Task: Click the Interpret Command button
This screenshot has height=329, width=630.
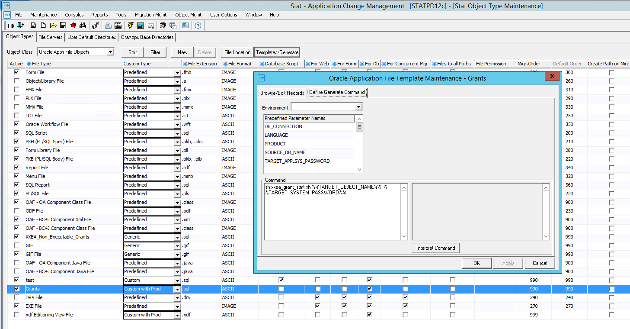Action: (435, 248)
